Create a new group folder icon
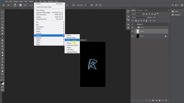Image resolution: width=184 pixels, height=103 pixels. pyautogui.click(x=160, y=100)
